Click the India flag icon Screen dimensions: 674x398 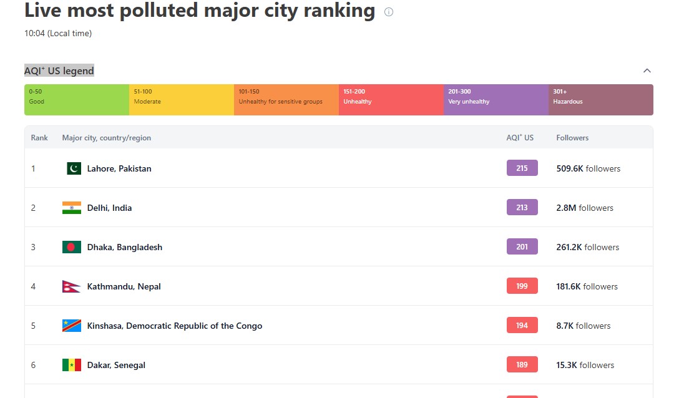click(72, 208)
